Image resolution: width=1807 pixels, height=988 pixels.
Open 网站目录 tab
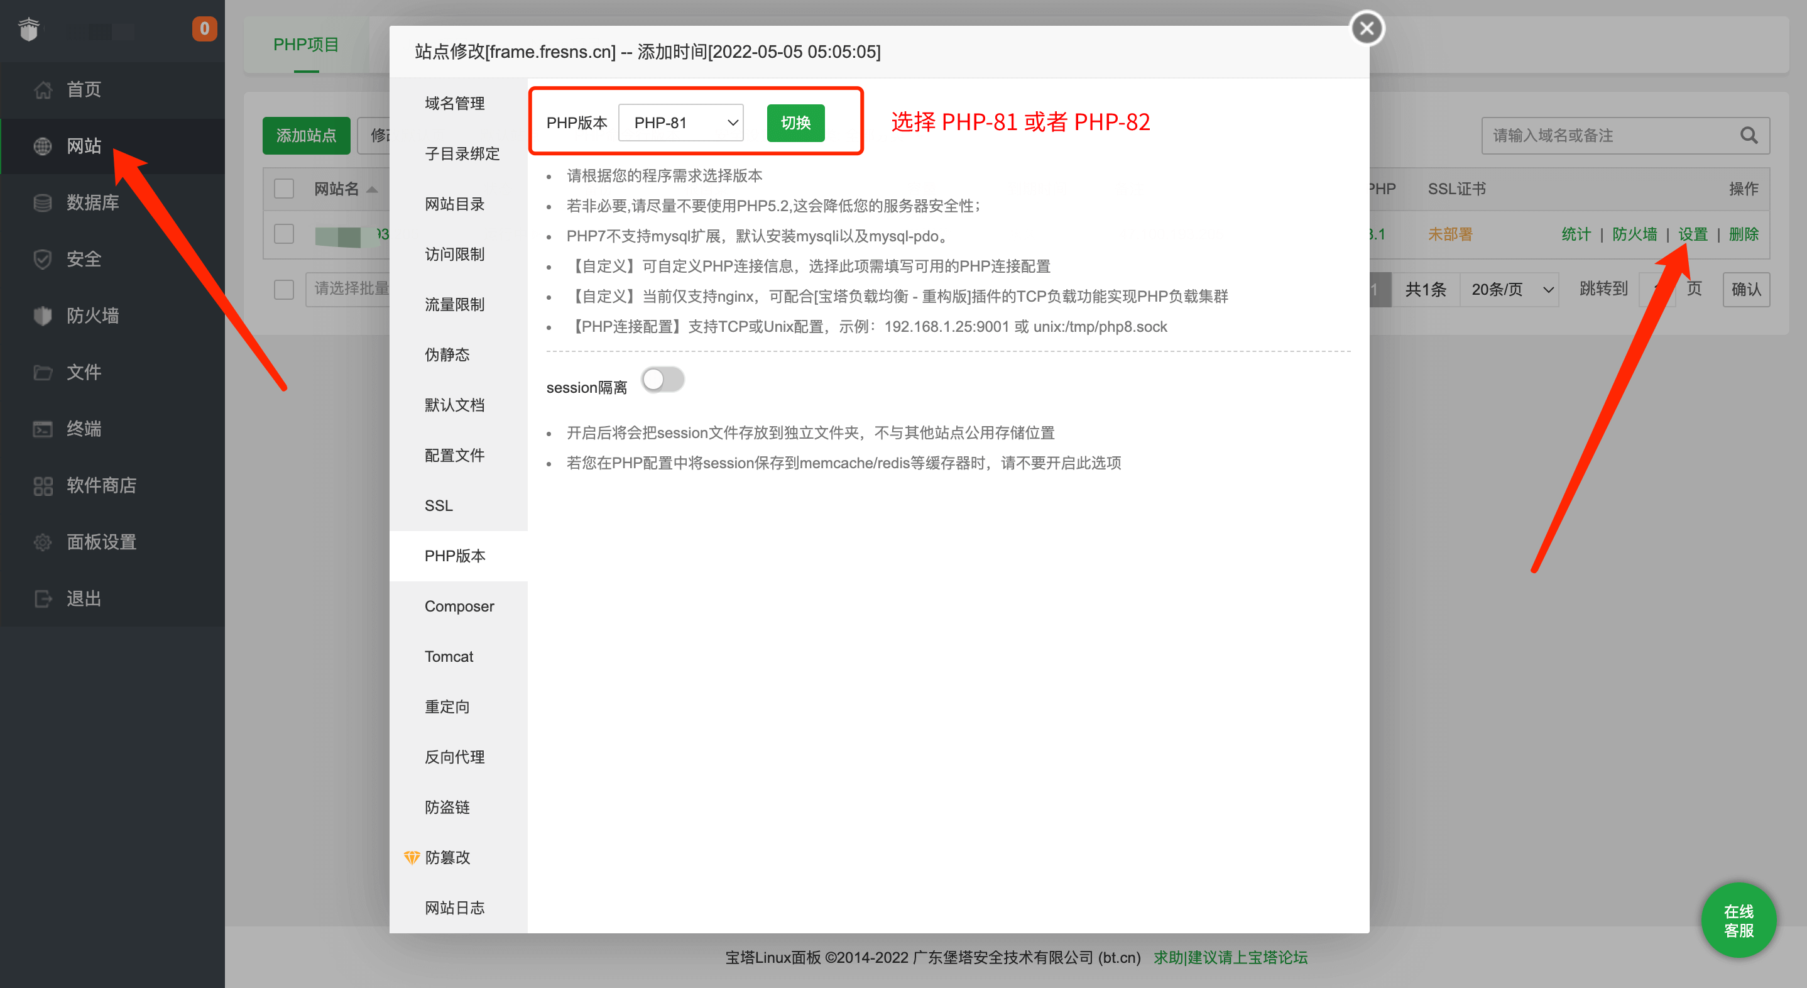pyautogui.click(x=458, y=204)
